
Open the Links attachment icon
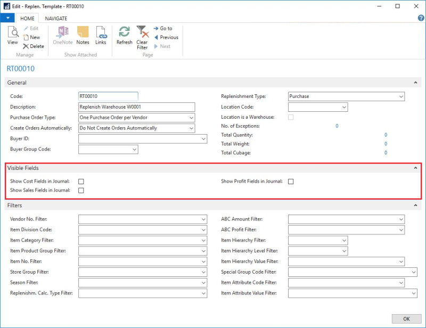coord(101,35)
